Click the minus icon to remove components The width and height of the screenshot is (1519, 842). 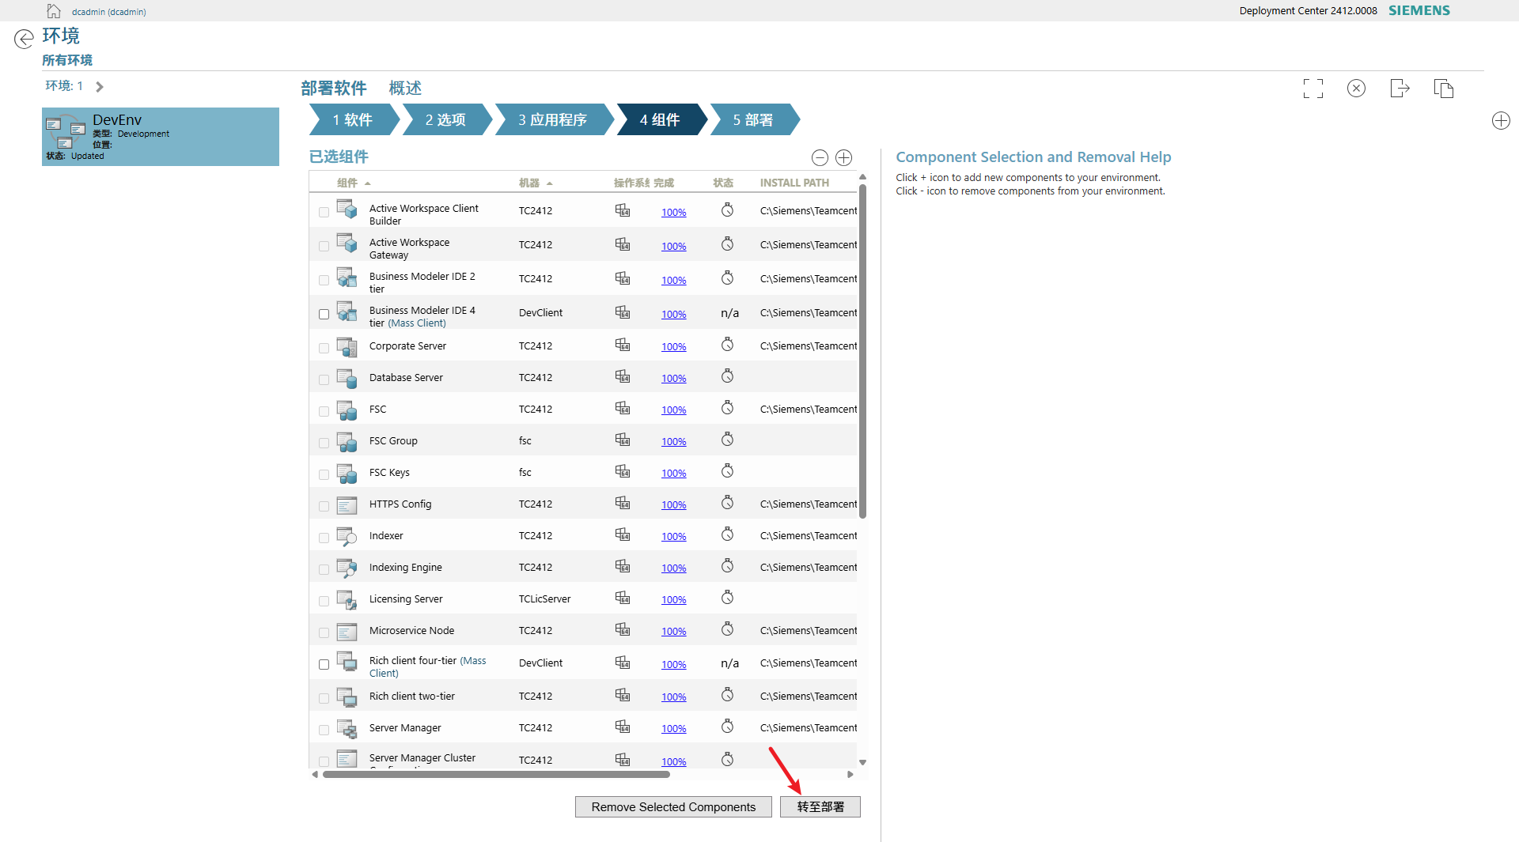(x=820, y=158)
